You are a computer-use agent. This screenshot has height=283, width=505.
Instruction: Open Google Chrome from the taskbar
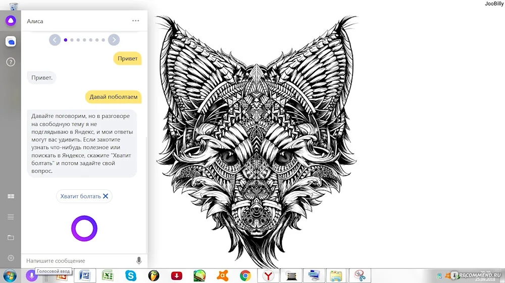[x=245, y=275]
